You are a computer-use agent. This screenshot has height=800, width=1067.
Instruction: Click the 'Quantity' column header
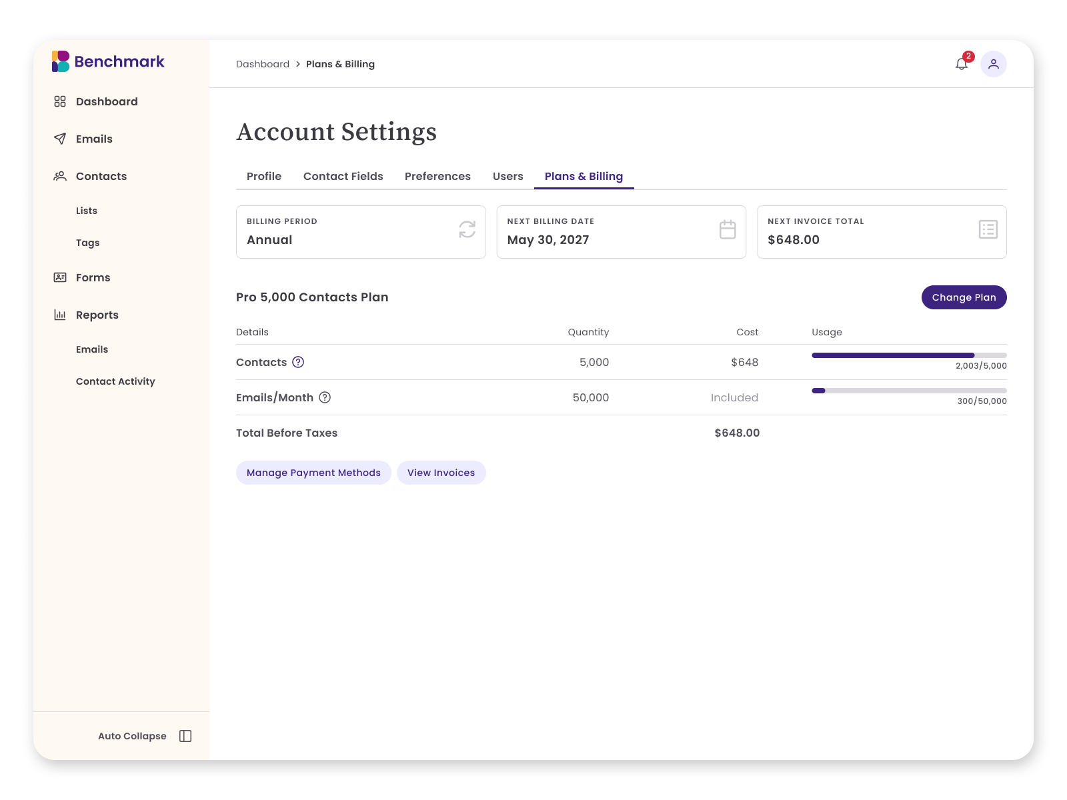[588, 332]
